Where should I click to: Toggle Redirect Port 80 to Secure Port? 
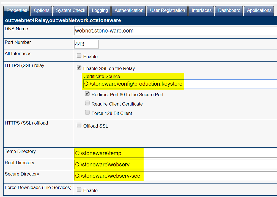coord(87,94)
